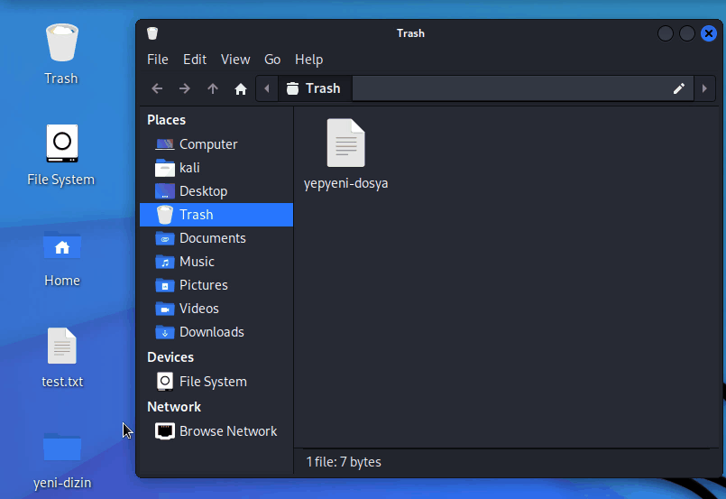The image size is (726, 499).
Task: Click the Devices heading in sidebar
Action: [170, 357]
